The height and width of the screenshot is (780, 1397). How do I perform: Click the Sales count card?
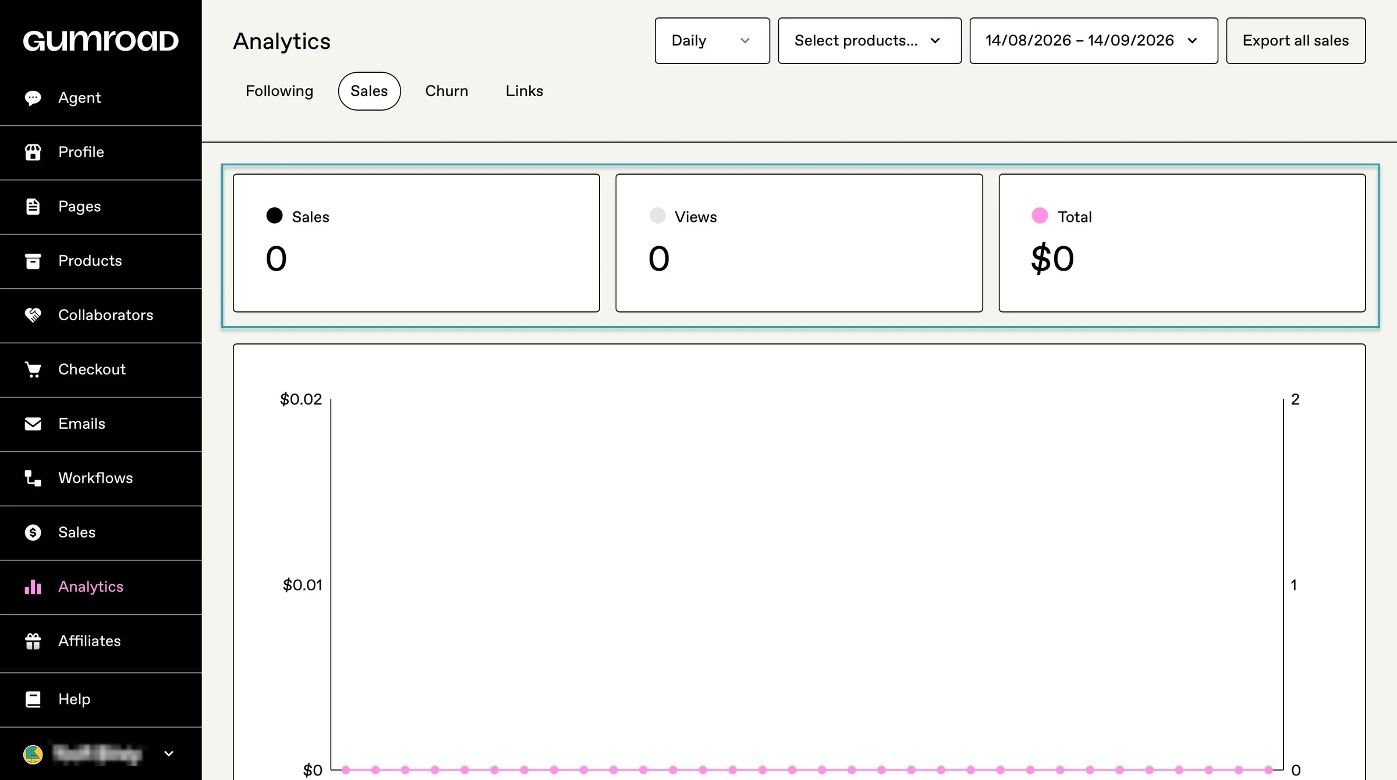[x=416, y=243]
